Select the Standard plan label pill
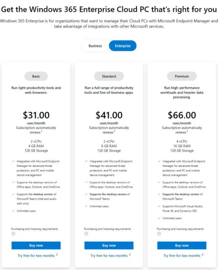The height and width of the screenshot is (270, 224). (109, 76)
